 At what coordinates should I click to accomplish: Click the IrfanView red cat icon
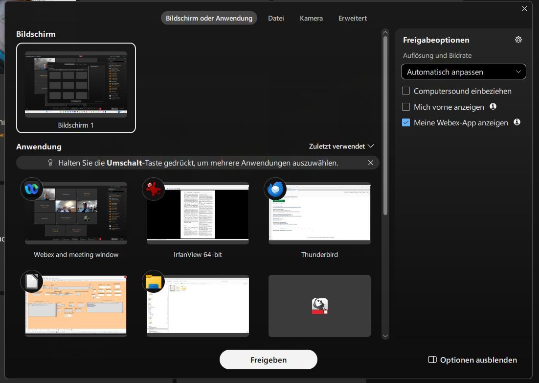coord(154,190)
